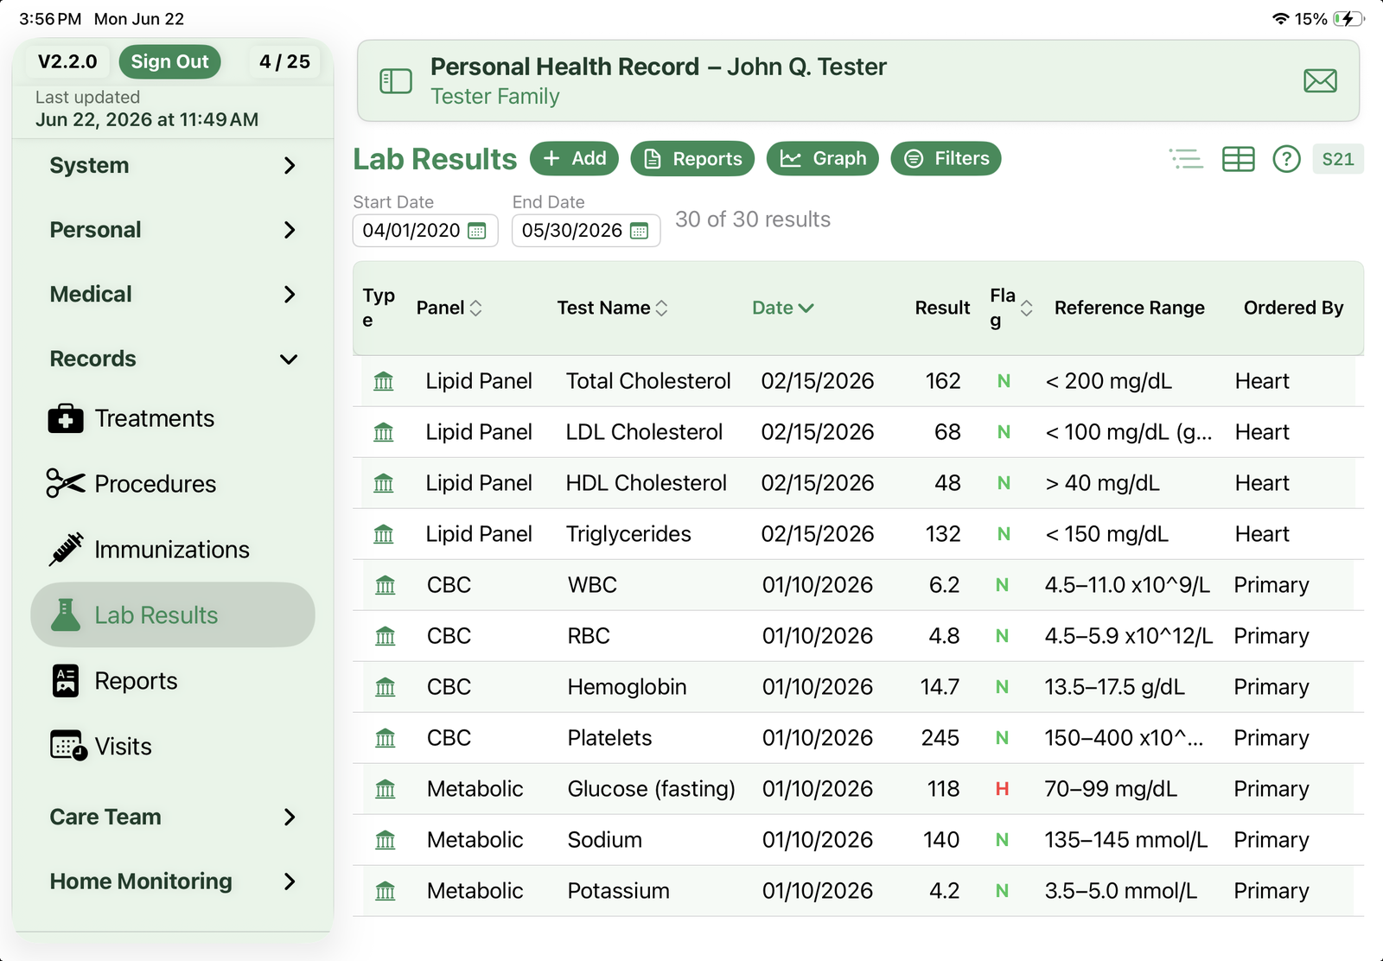Select the Glucose (fasting) result row
Image resolution: width=1383 pixels, height=961 pixels.
[857, 789]
